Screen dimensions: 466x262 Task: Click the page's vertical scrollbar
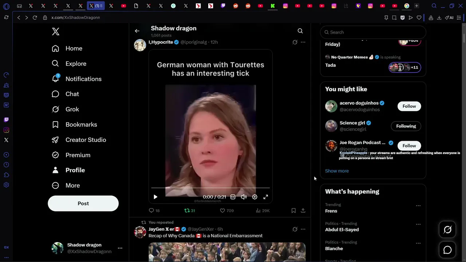(x=464, y=38)
